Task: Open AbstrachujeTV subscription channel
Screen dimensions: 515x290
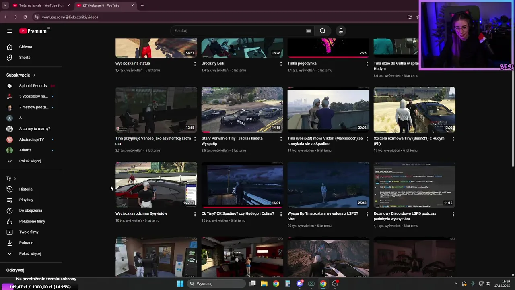Action: point(31,139)
